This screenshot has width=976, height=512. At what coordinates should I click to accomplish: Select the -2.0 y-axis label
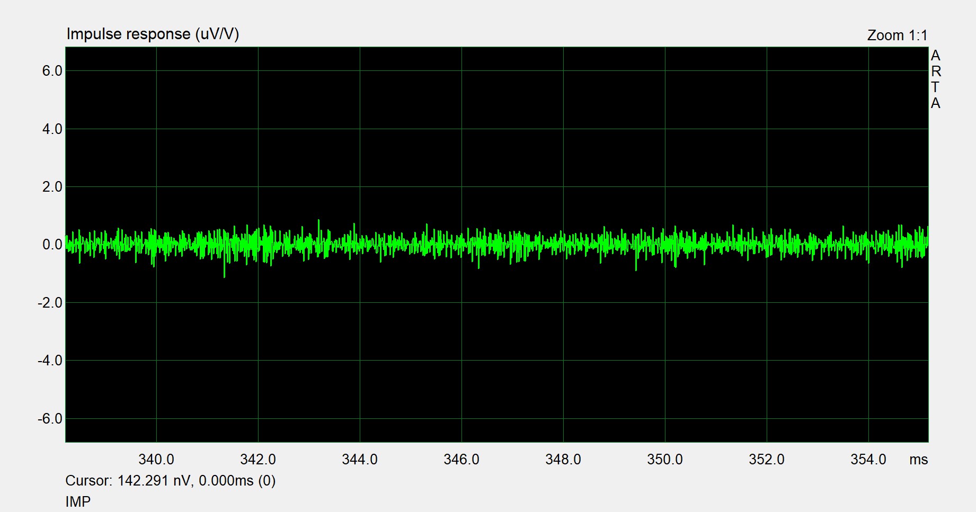(x=50, y=303)
